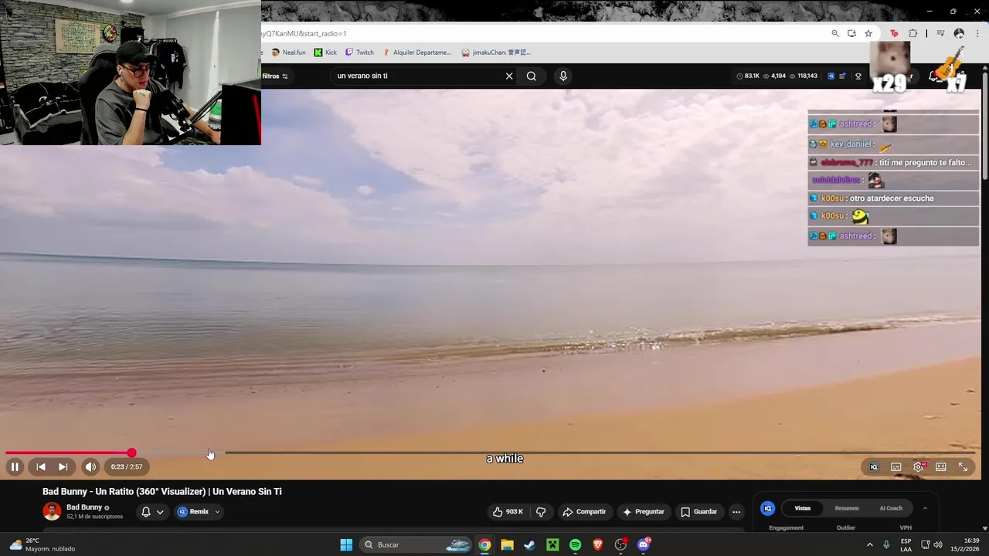Run search with the magnifier button
Viewport: 989px width, 556px height.
pyautogui.click(x=532, y=76)
